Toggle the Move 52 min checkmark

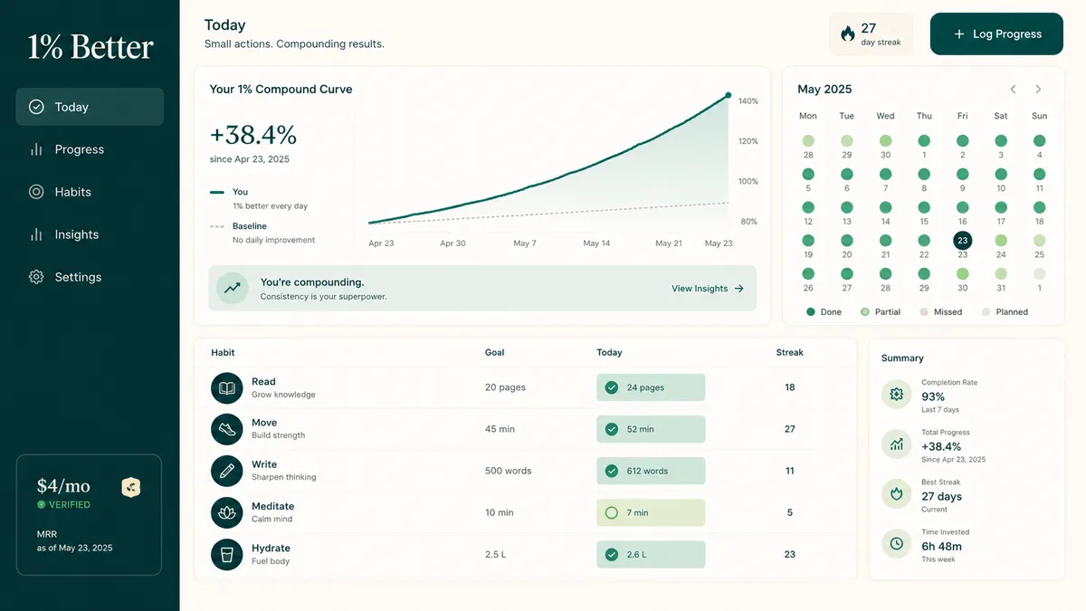click(612, 429)
